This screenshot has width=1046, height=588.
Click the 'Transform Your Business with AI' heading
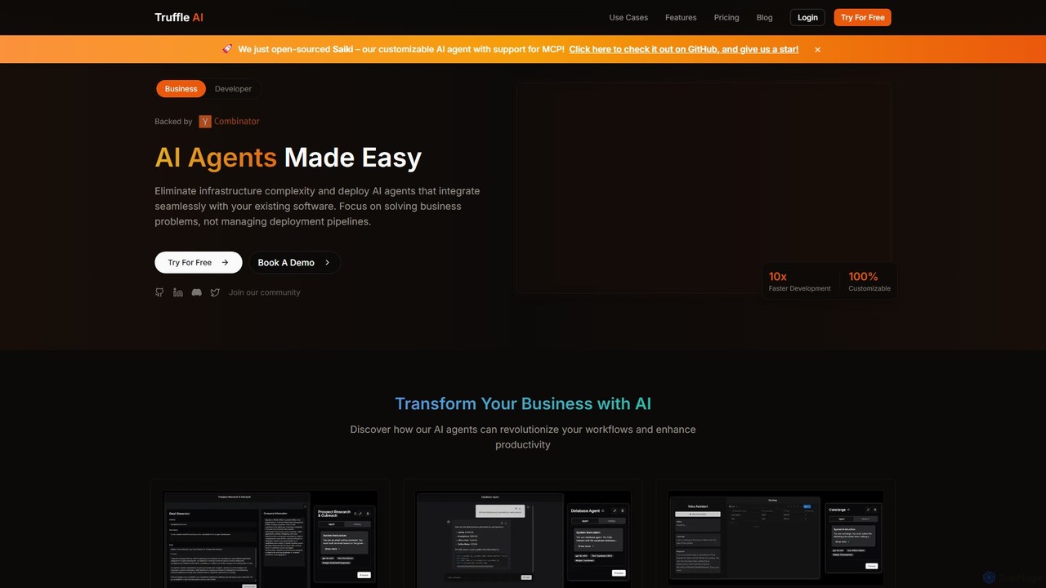pos(523,403)
